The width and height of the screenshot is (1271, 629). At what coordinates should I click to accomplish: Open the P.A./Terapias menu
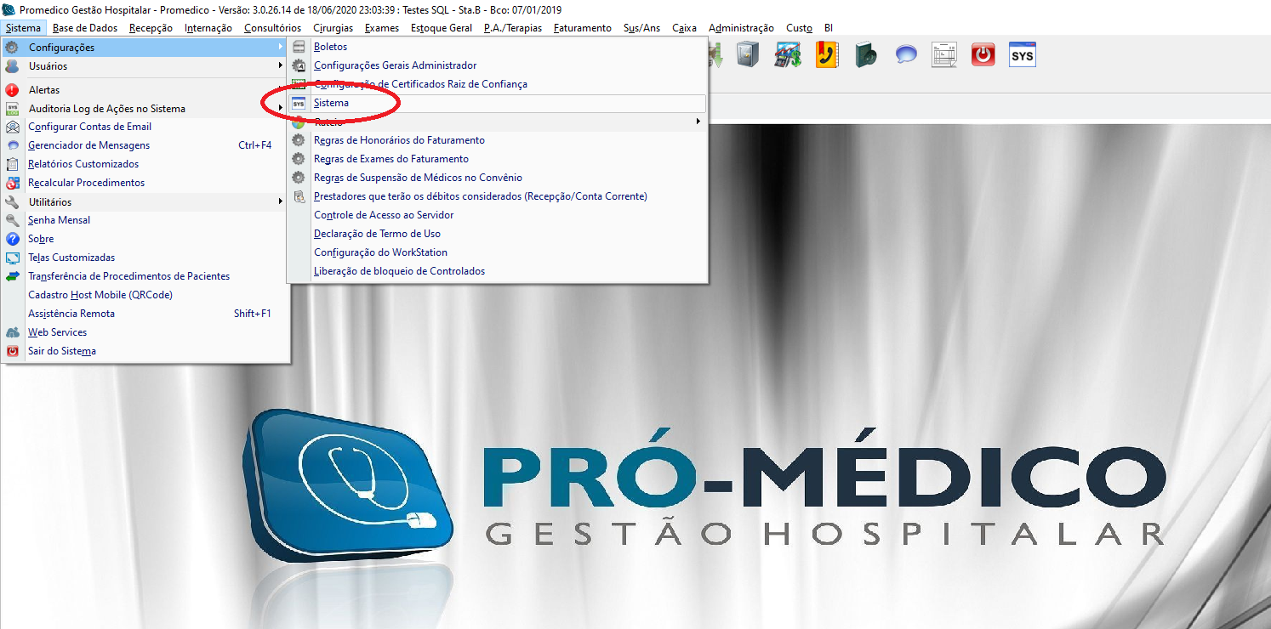[x=513, y=28]
